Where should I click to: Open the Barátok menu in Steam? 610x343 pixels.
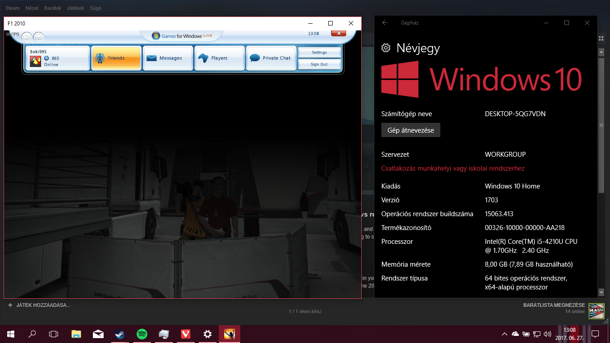53,8
